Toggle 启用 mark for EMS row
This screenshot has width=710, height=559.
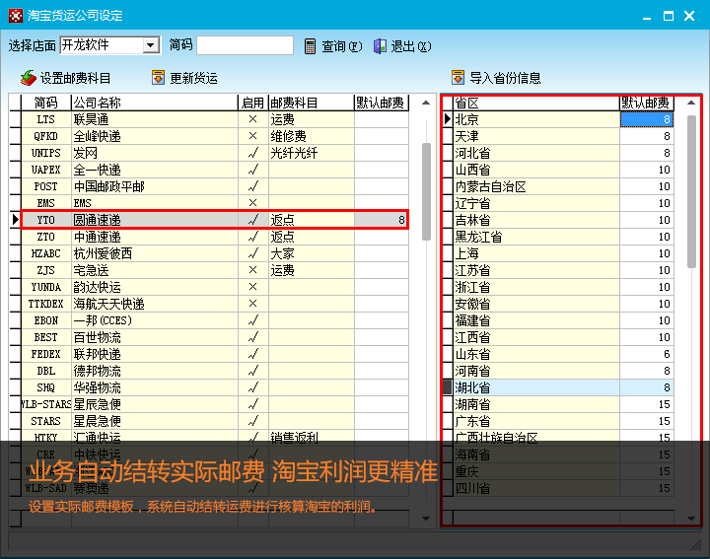(x=253, y=203)
